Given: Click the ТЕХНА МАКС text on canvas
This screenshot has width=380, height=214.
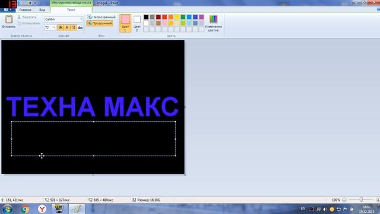Looking at the screenshot, I should click(x=93, y=106).
